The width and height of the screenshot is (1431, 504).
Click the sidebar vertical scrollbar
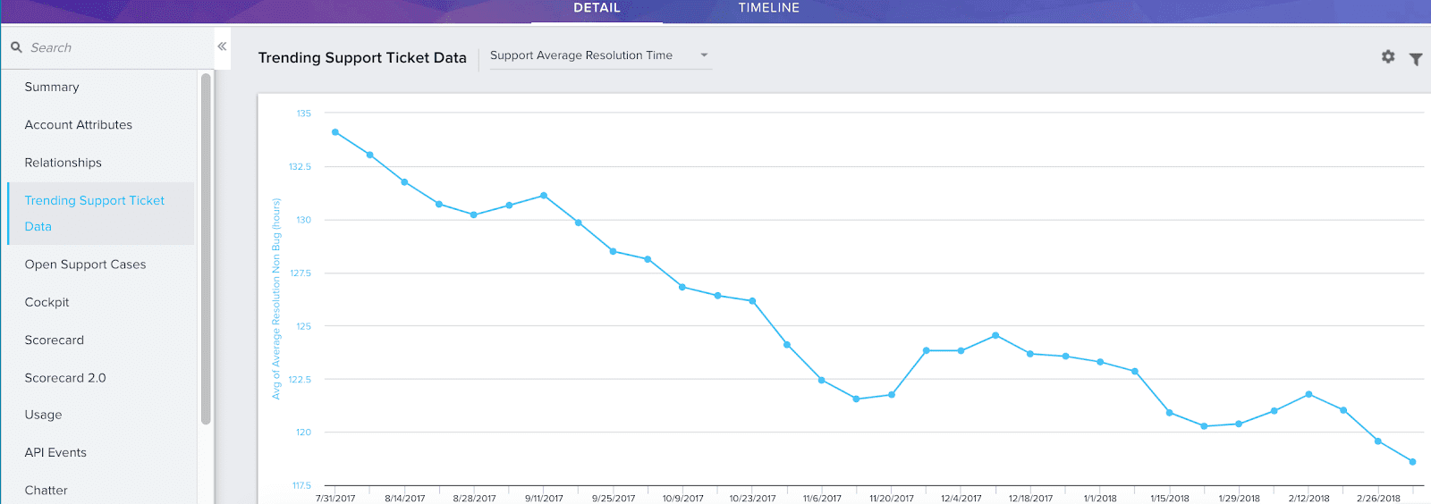(206, 250)
